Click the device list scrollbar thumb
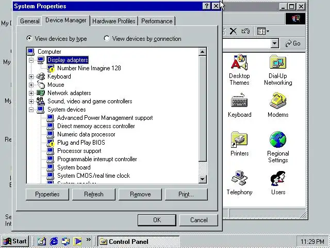The width and height of the screenshot is (330, 248). pyautogui.click(x=202, y=109)
